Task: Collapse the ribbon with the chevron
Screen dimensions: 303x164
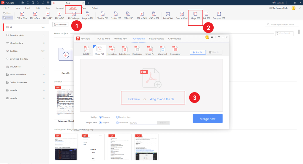Action: [300, 8]
